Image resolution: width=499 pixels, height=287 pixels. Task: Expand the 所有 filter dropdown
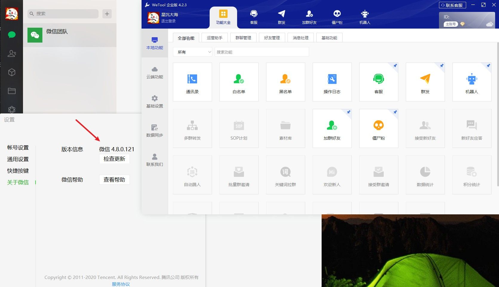193,52
